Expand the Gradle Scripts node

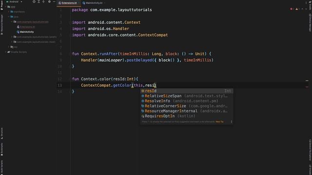pyautogui.click(x=6, y=52)
